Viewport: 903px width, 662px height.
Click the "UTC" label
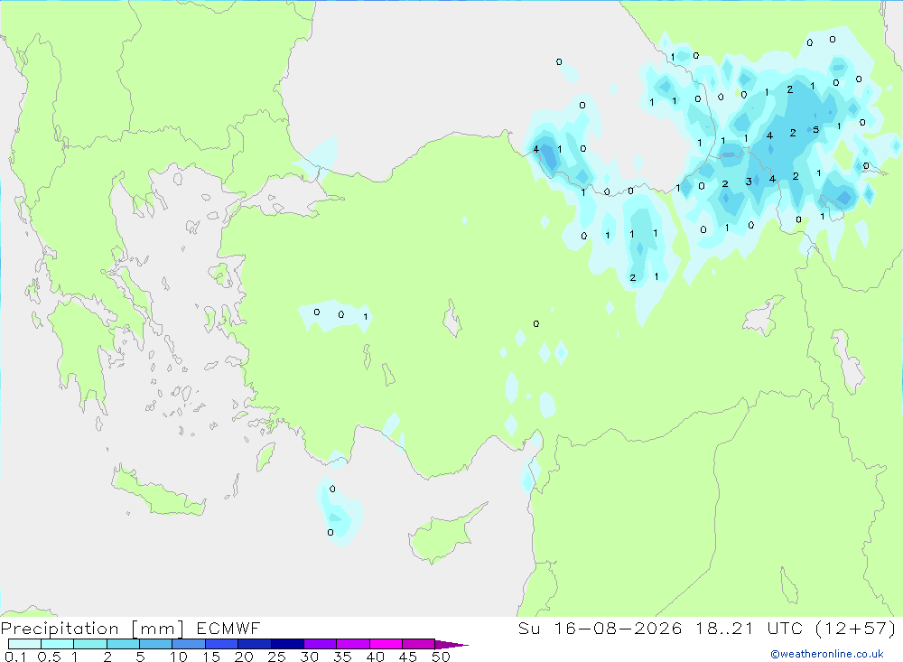785,628
